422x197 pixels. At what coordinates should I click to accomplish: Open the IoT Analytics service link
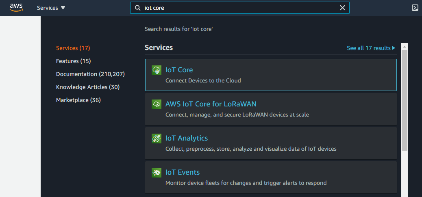point(187,138)
